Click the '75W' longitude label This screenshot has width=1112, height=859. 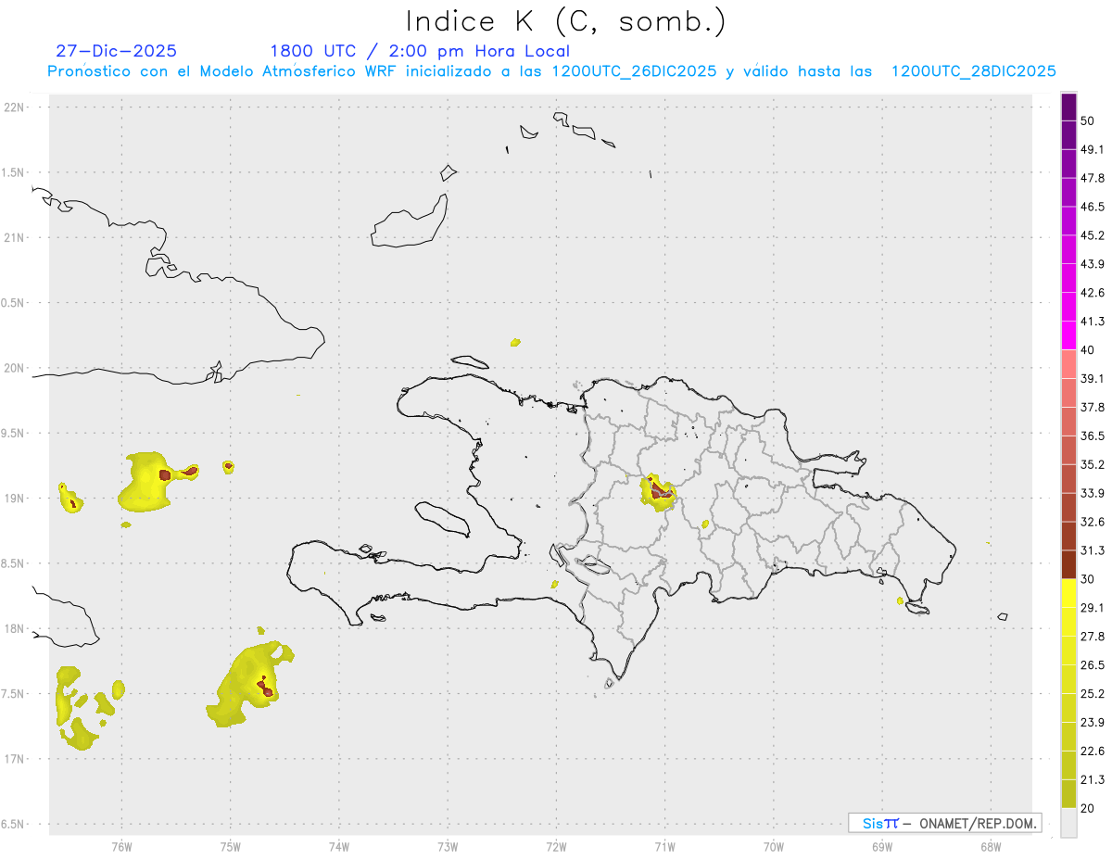pyautogui.click(x=230, y=845)
